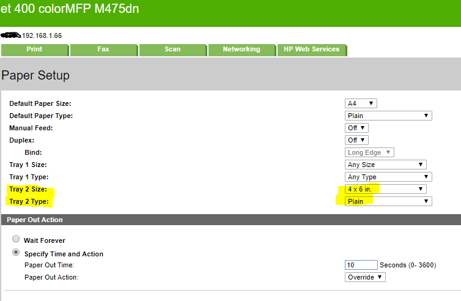Screen dimensions: 461x301
Task: Click the Paper Setup page heading
Action: (x=35, y=75)
